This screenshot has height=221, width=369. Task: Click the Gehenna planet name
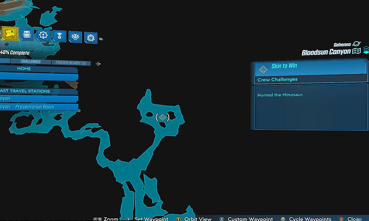[342, 45]
